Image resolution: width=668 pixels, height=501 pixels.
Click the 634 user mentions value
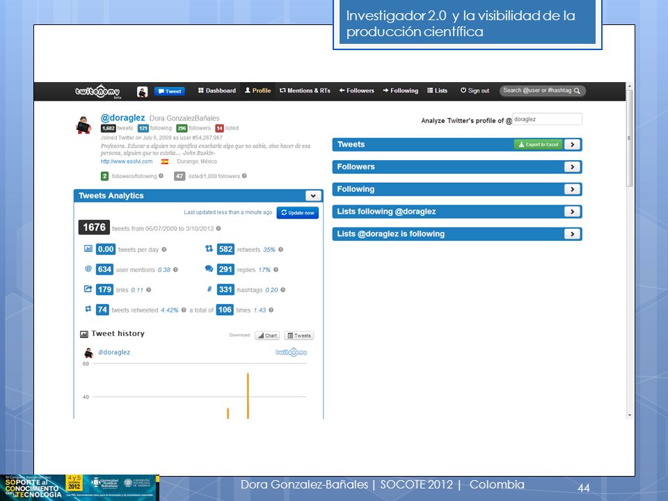tap(104, 269)
